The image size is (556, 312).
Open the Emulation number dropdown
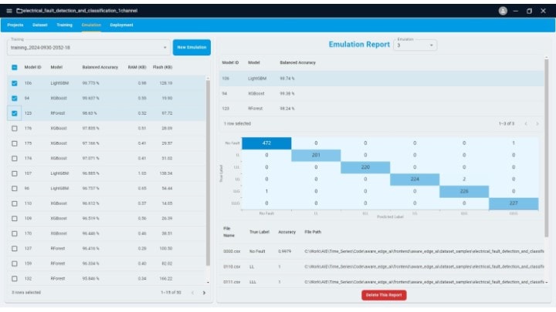pos(415,45)
